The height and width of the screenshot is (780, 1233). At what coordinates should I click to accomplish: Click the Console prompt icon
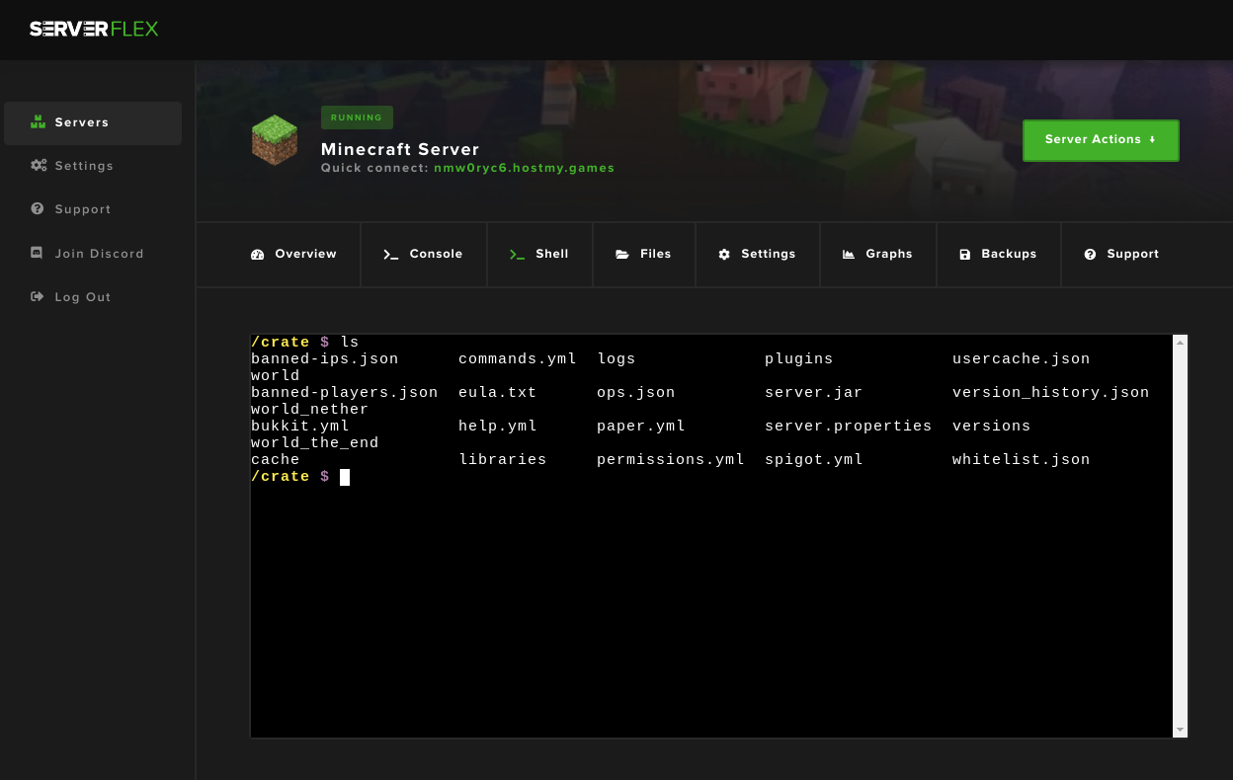pos(391,255)
